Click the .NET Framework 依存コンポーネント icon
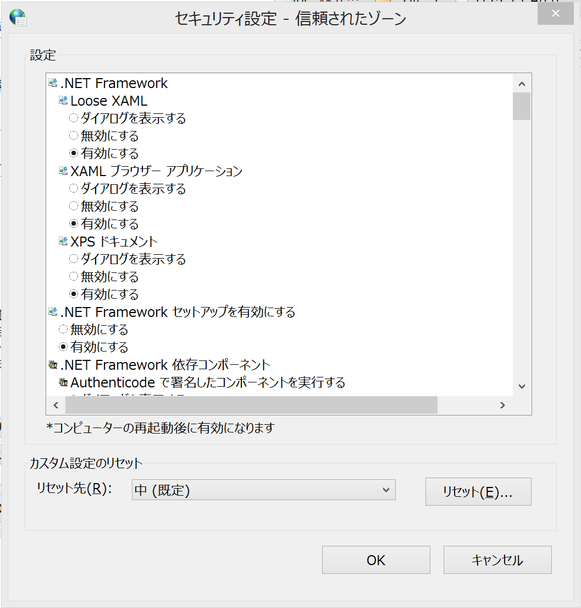Image resolution: width=581 pixels, height=608 pixels. click(x=53, y=364)
